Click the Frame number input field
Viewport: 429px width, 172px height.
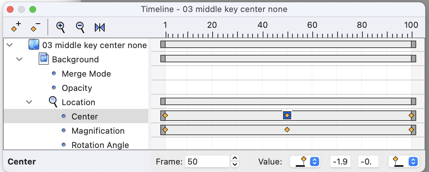point(207,161)
